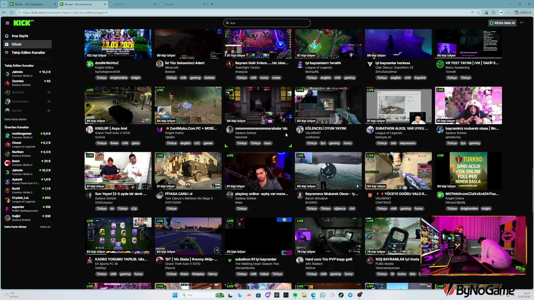Click the Ana Sayfa home icon link

click(x=7, y=36)
